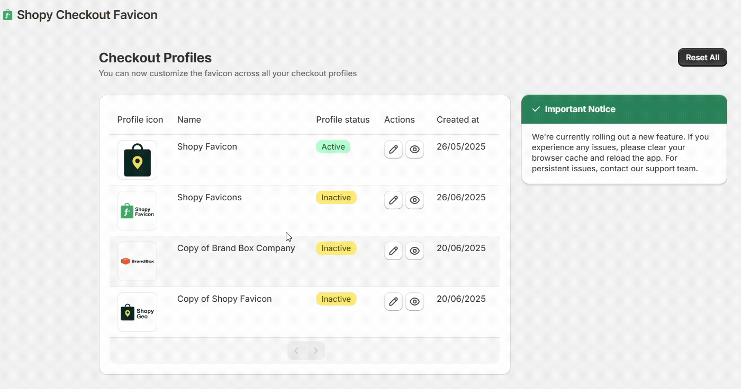This screenshot has width=741, height=389.
Task: Select the Shopy Favicon name text
Action: (x=207, y=146)
